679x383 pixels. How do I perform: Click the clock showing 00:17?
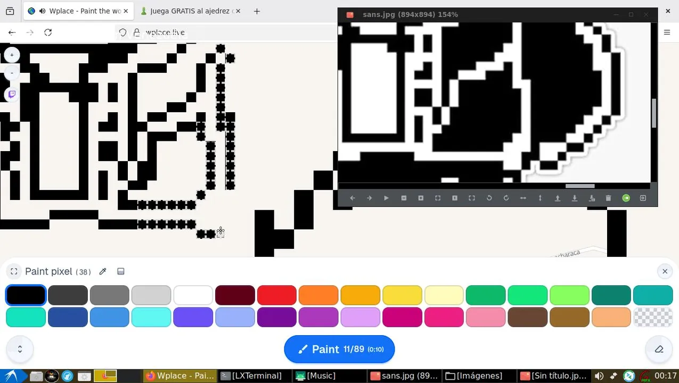(666, 376)
